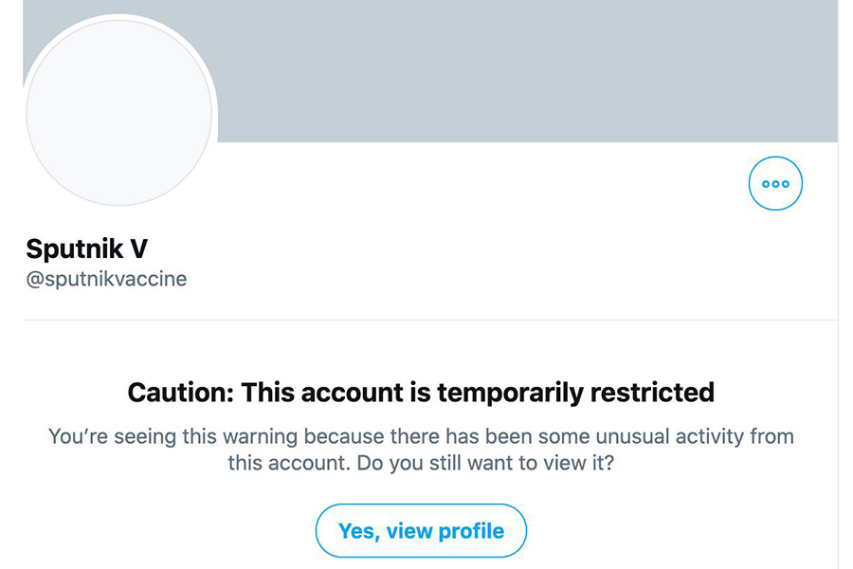This screenshot has height=569, width=853.
Task: Click "This account is" in the bold heading
Action: 336,392
